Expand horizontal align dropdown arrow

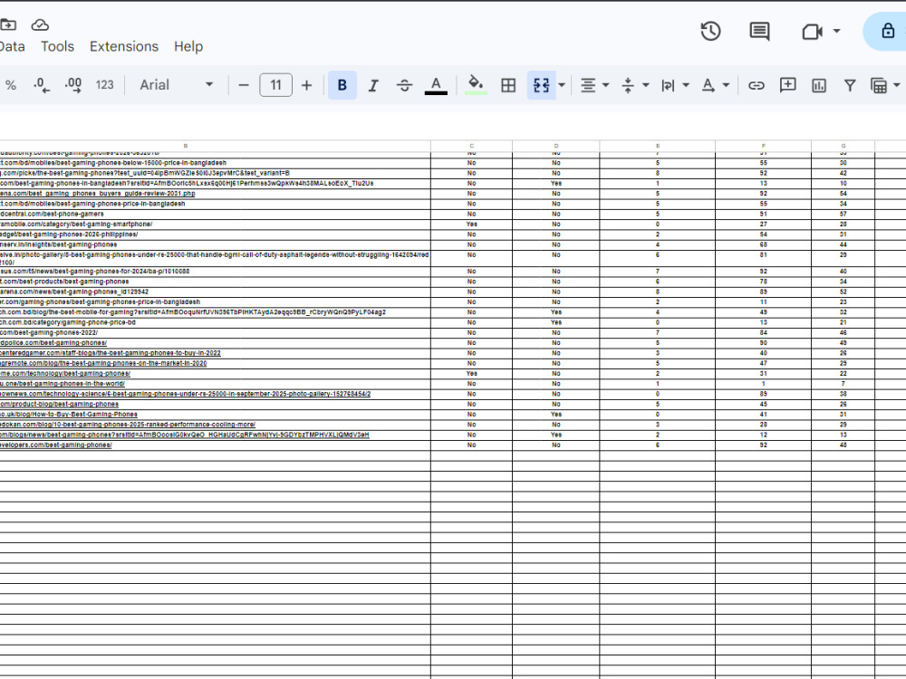pos(606,85)
